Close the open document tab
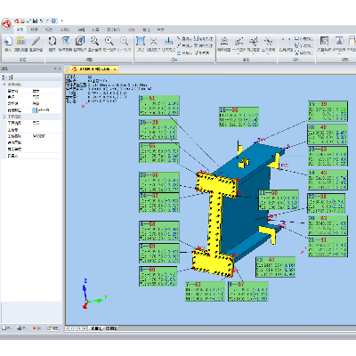Viewport: 356px width, 356px height. point(115,69)
